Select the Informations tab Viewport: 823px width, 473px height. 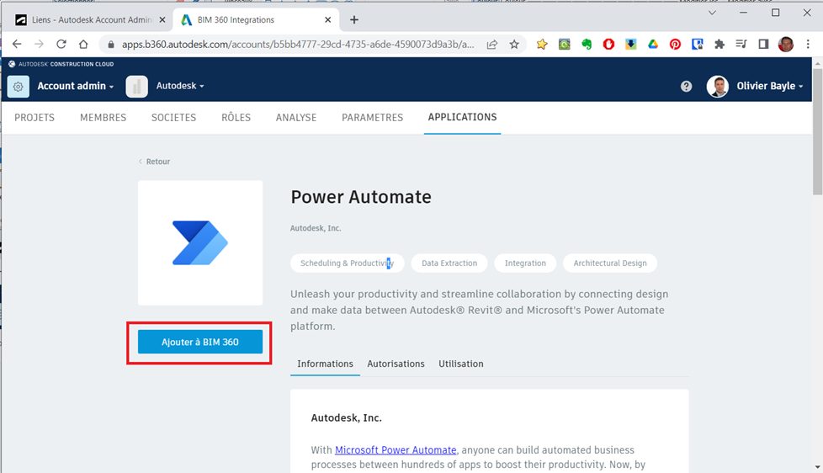coord(326,364)
